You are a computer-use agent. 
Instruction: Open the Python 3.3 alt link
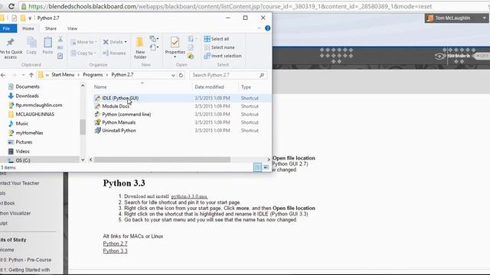pyautogui.click(x=116, y=251)
